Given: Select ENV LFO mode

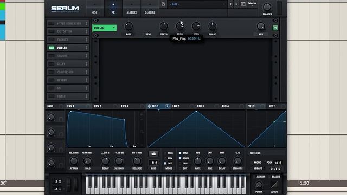Looking at the screenshot, I should [165, 158].
